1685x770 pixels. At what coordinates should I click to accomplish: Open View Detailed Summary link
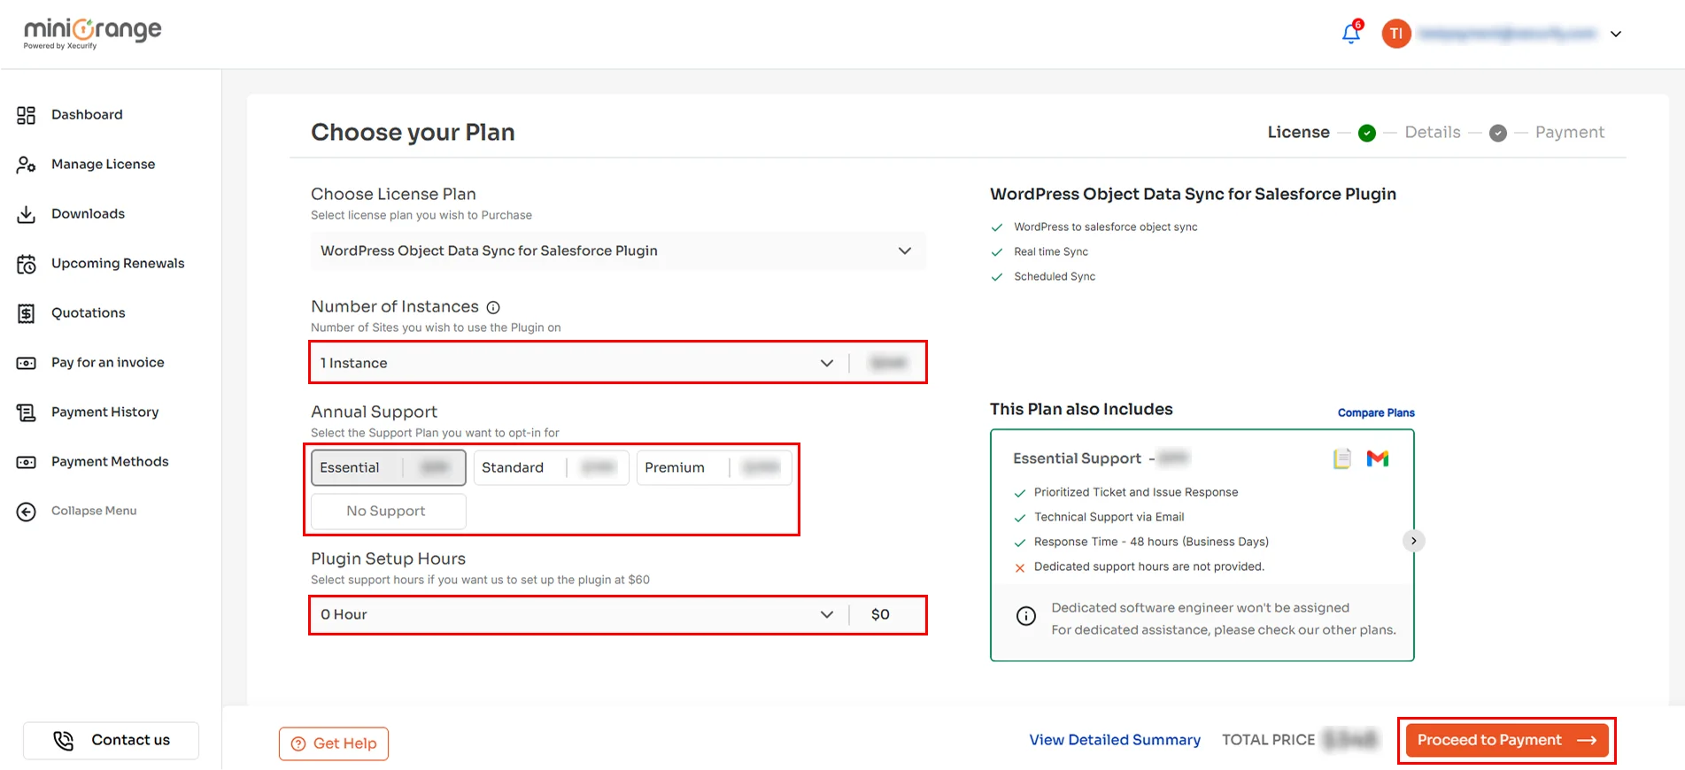pos(1115,740)
